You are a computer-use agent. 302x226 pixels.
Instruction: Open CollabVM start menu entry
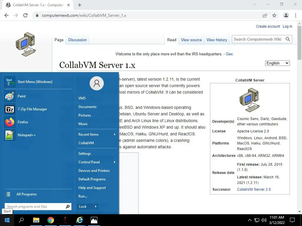(x=86, y=143)
